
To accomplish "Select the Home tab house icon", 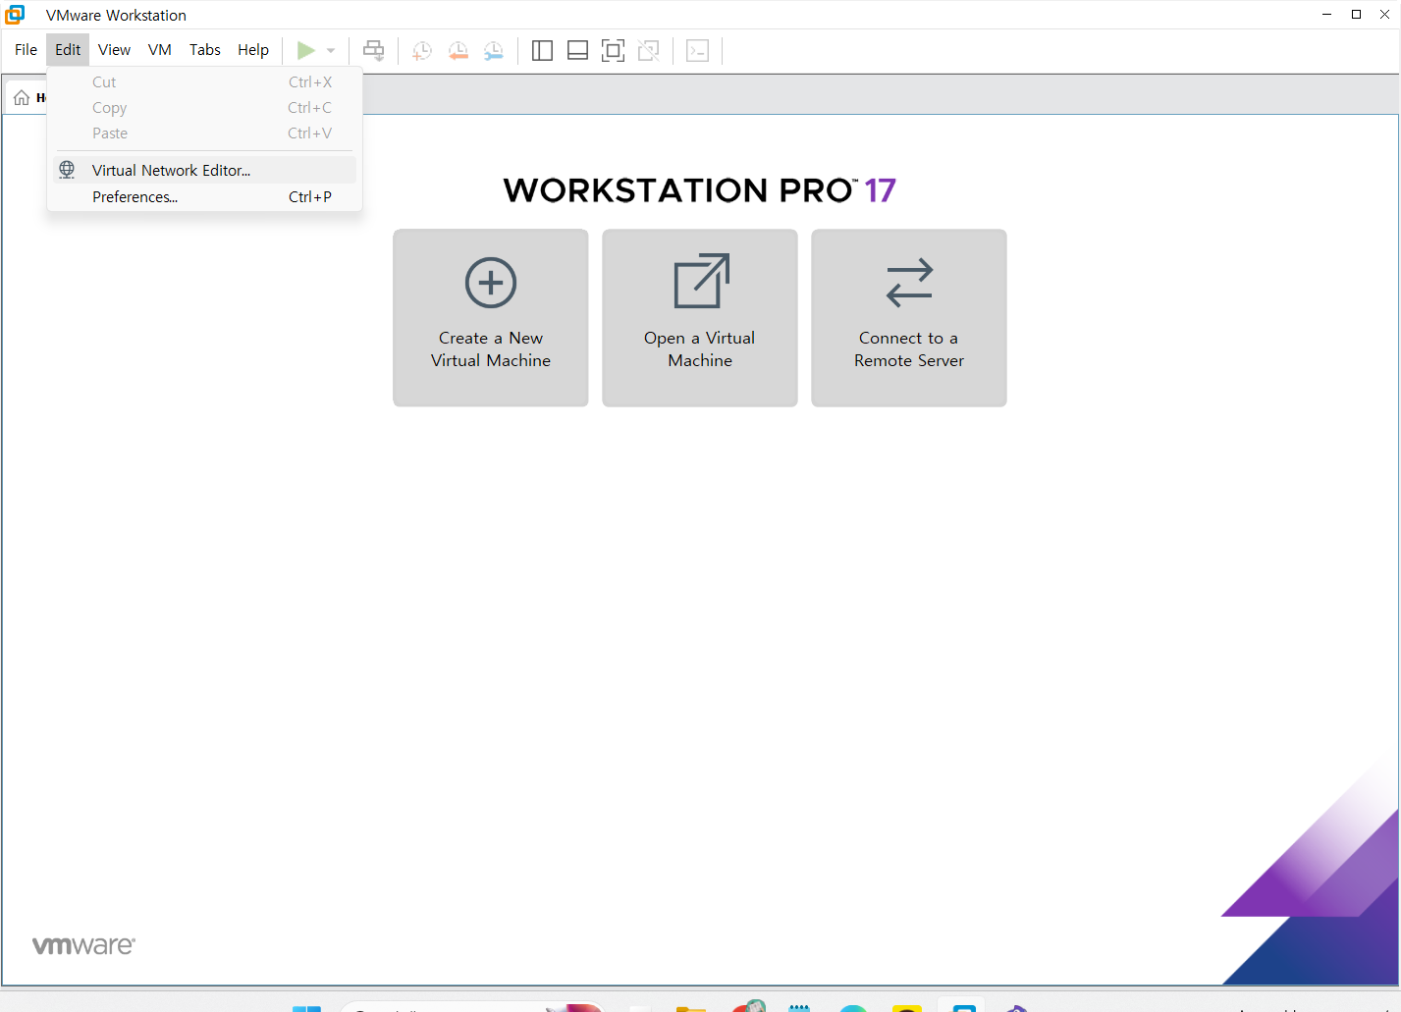I will [22, 97].
